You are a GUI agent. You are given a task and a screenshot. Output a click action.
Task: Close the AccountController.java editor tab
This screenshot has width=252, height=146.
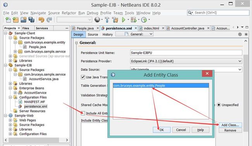coord(208,28)
